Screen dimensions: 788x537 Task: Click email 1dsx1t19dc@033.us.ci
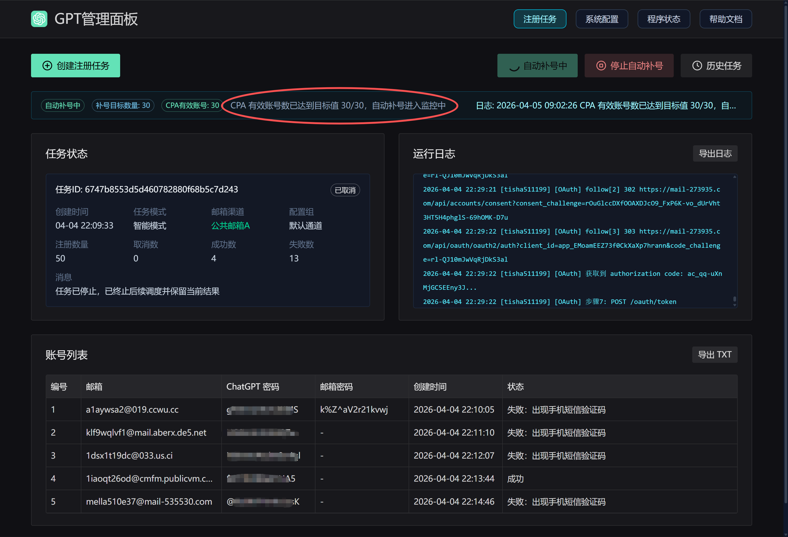[129, 456]
